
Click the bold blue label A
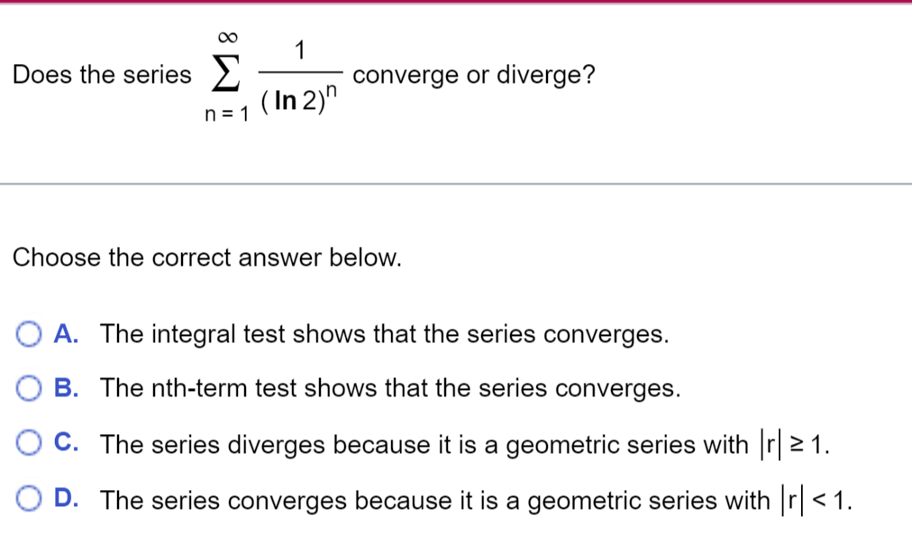67,334
